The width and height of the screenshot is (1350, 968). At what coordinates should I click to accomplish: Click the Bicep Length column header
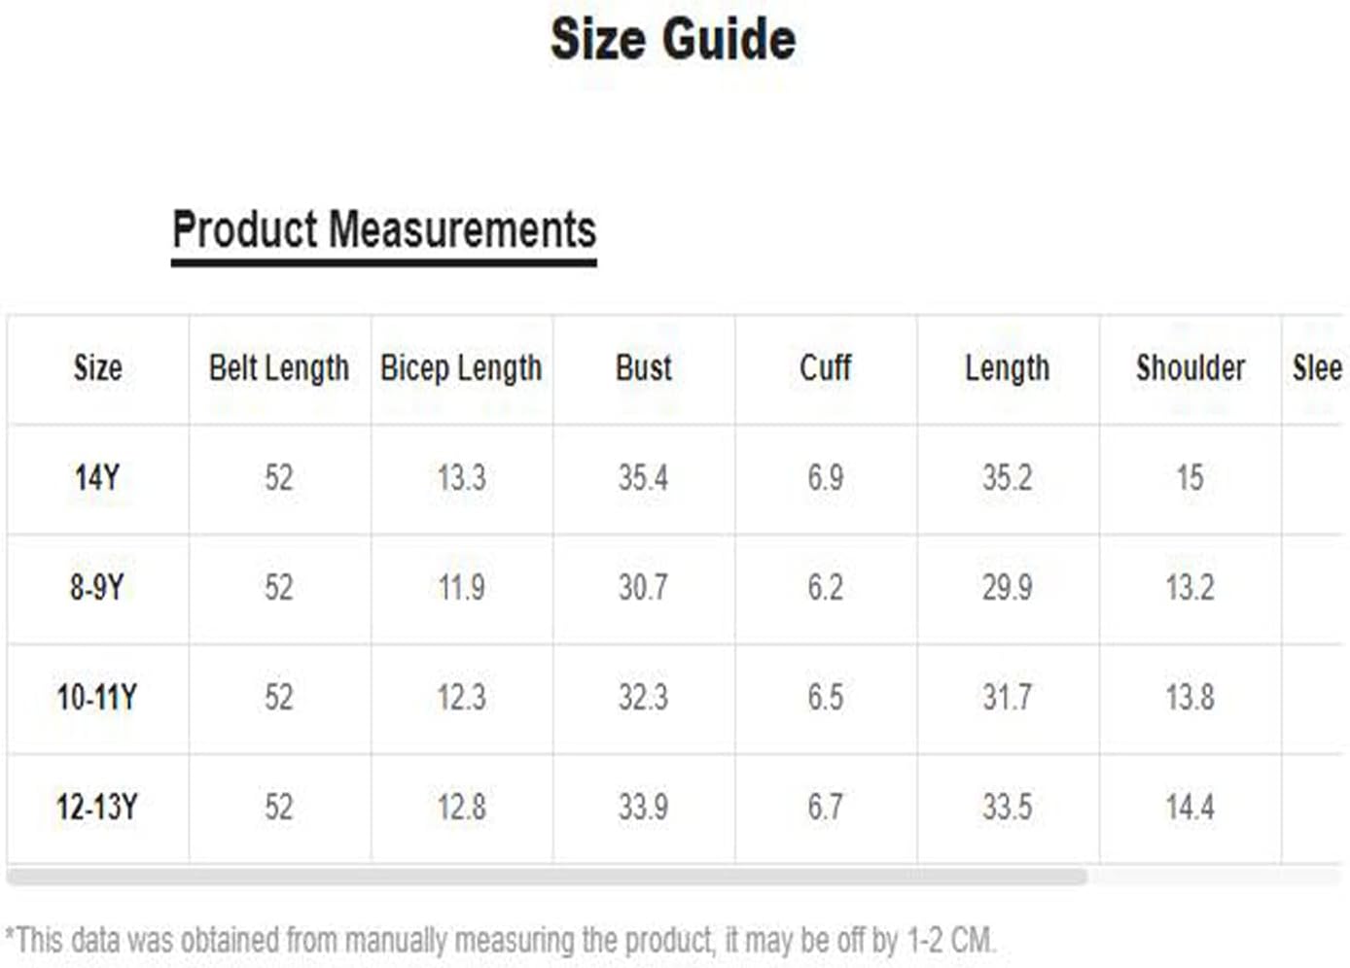461,368
